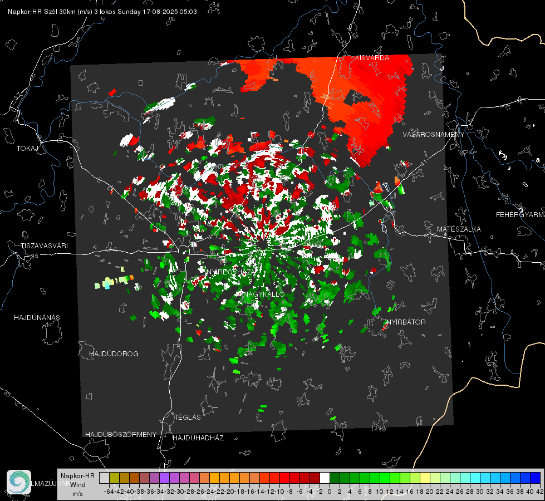Click the Wind label in the legend
545x501 pixels.
[x=78, y=485]
